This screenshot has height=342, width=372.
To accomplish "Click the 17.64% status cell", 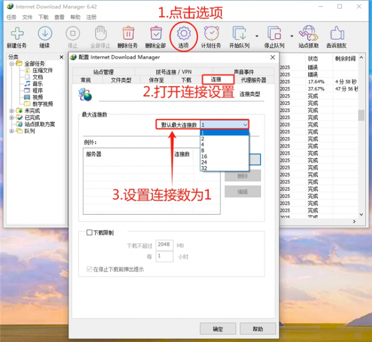I will pos(316,82).
